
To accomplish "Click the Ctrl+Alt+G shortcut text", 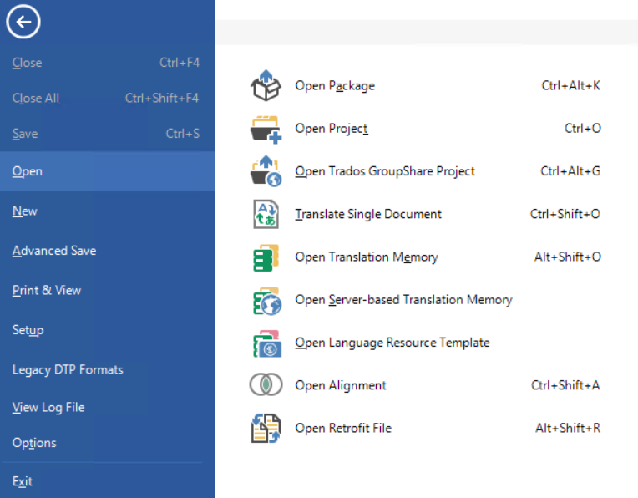I will [570, 171].
